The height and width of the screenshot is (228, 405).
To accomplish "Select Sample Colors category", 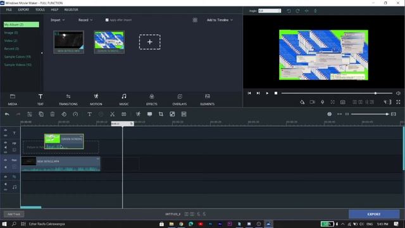I will click(18, 56).
